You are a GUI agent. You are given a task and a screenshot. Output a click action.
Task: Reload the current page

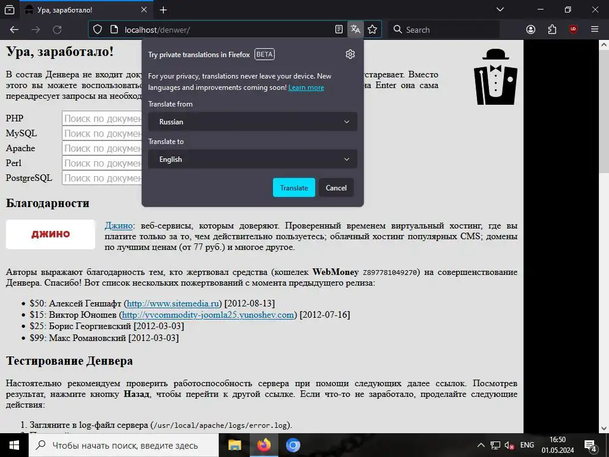click(x=57, y=30)
